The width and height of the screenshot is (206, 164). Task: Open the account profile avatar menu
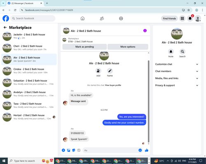[198, 18]
